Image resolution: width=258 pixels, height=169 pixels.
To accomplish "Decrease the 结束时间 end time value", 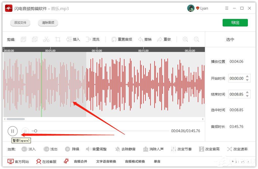I will [x=247, y=96].
